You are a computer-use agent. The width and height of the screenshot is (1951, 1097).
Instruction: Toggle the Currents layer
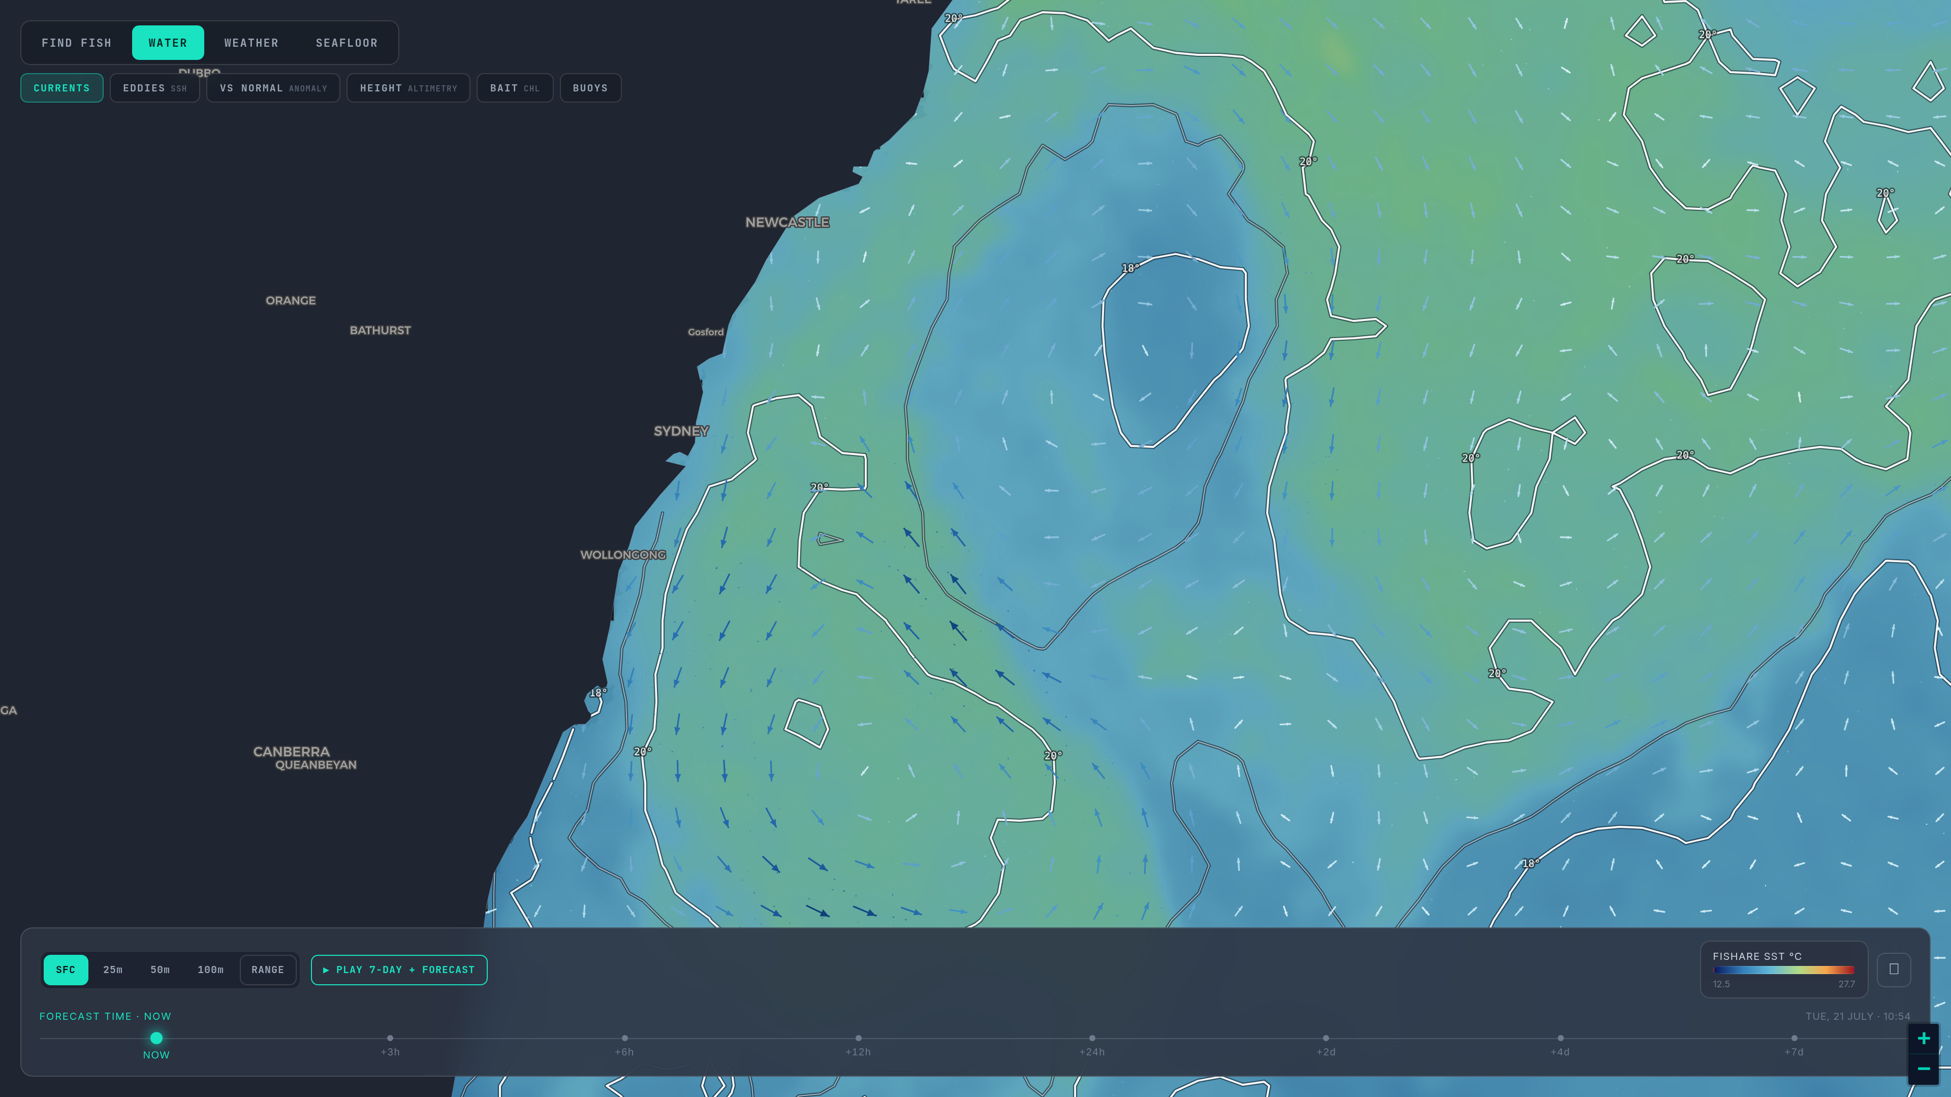coord(61,88)
